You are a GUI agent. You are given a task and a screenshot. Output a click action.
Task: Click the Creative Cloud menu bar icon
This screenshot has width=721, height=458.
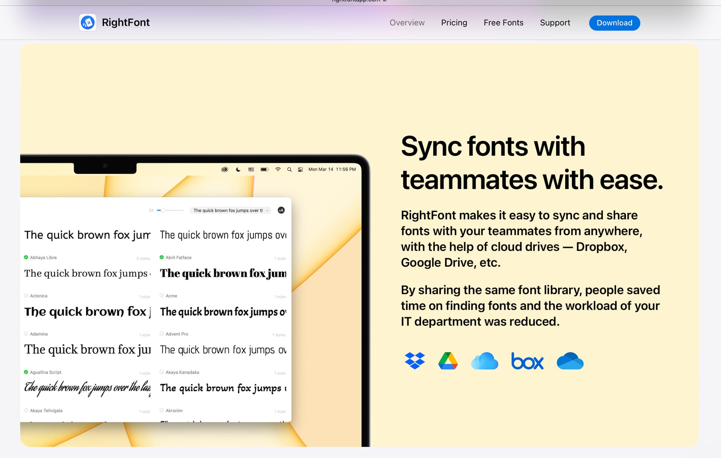pos(225,170)
